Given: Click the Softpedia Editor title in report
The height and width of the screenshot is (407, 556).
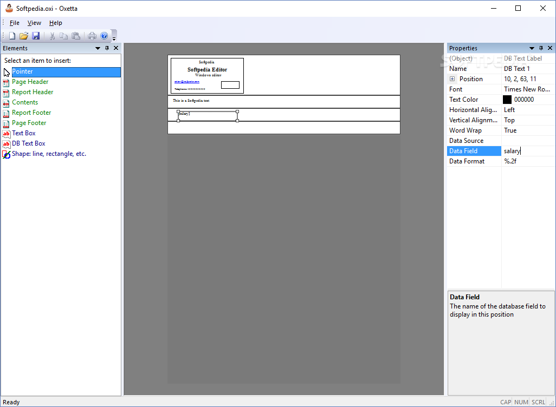Looking at the screenshot, I should pyautogui.click(x=207, y=70).
